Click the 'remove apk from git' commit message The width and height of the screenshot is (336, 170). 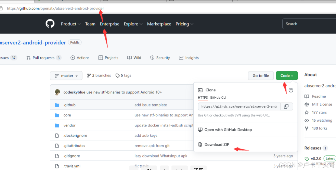152,146
